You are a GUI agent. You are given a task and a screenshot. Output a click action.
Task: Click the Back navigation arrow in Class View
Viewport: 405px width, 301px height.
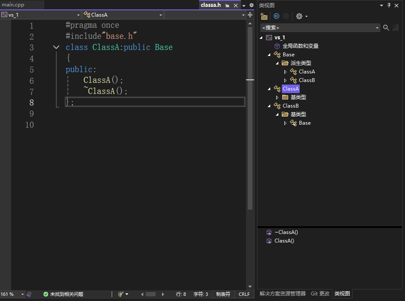(276, 16)
